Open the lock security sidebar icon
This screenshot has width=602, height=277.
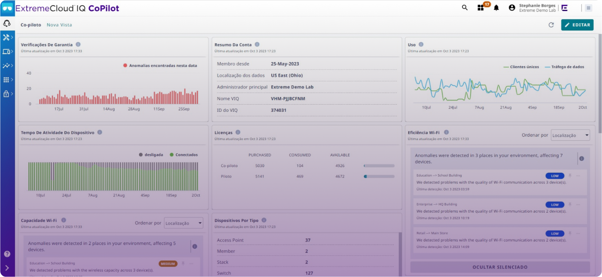[6, 94]
